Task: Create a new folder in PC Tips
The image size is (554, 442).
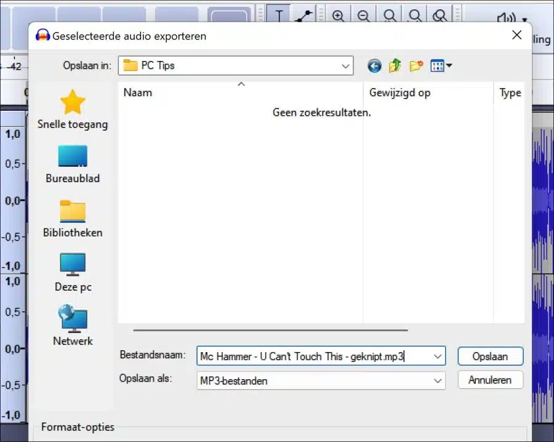Action: (416, 66)
